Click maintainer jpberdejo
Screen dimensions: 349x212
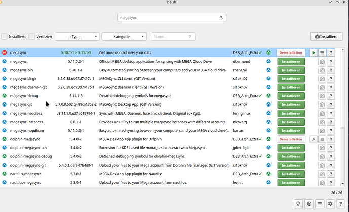click(x=241, y=148)
